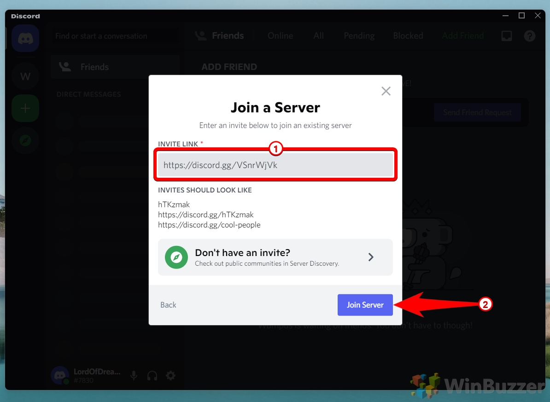The image size is (550, 402).
Task: Click Send Friend Request button
Action: click(477, 112)
